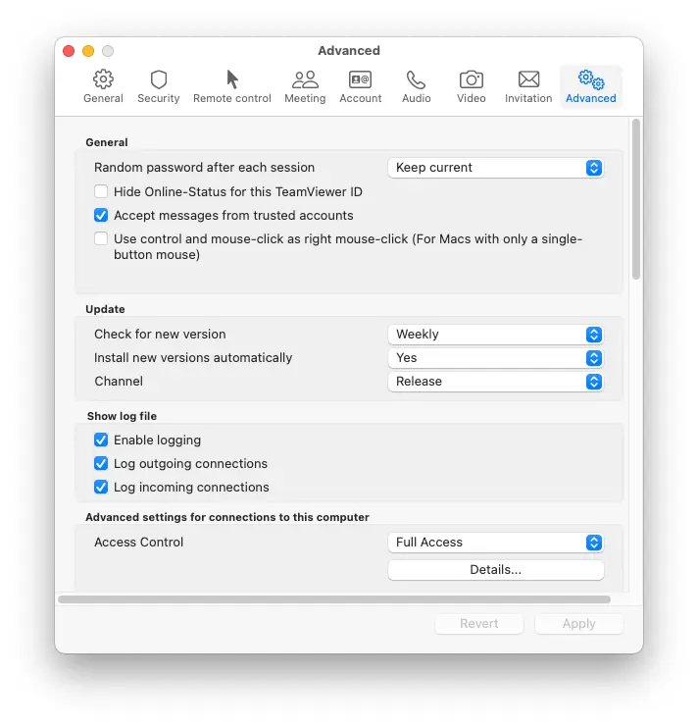
Task: Click the horizontal scrollbar at the bottom
Action: (x=334, y=599)
